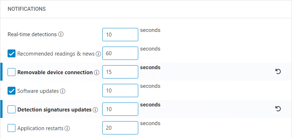
Task: View info icon beside Software updates
Action: 63,91
